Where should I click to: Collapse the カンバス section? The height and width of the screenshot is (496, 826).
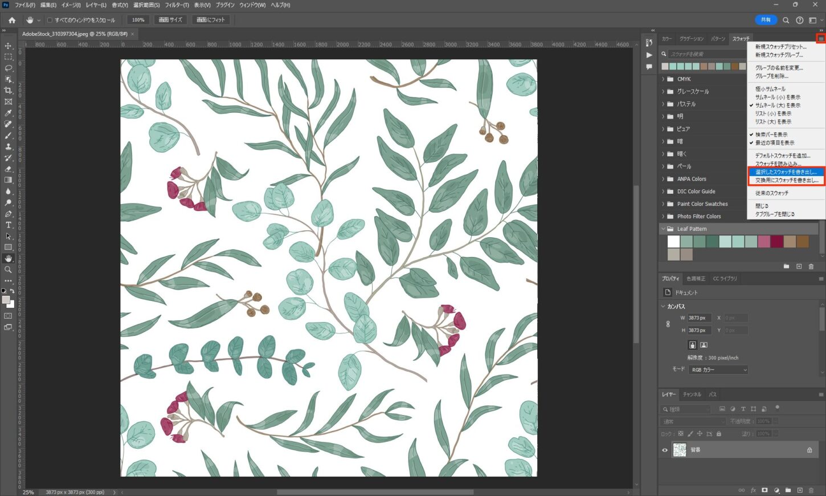(x=663, y=307)
